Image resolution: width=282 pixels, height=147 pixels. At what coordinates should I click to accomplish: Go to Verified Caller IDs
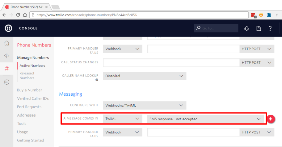pos(33,98)
